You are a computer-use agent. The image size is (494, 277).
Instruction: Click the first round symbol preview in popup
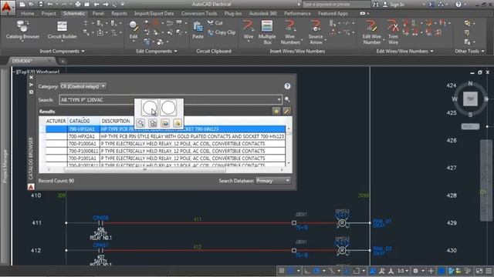(x=150, y=108)
